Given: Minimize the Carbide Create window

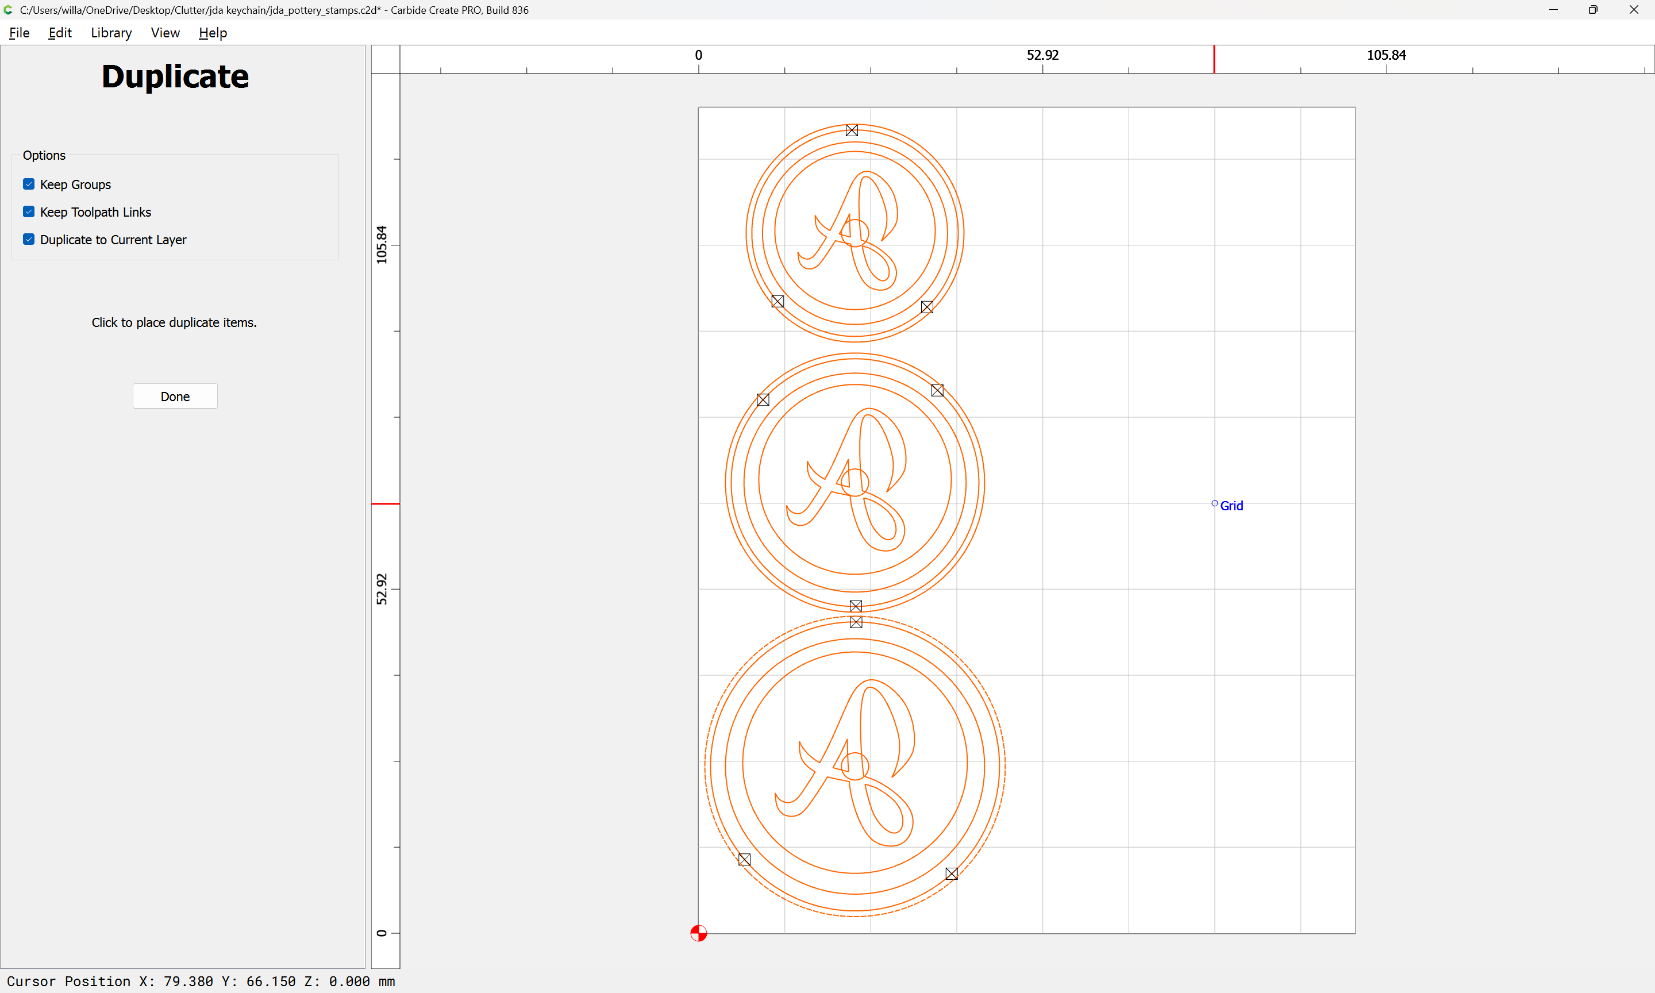Looking at the screenshot, I should click(1553, 10).
